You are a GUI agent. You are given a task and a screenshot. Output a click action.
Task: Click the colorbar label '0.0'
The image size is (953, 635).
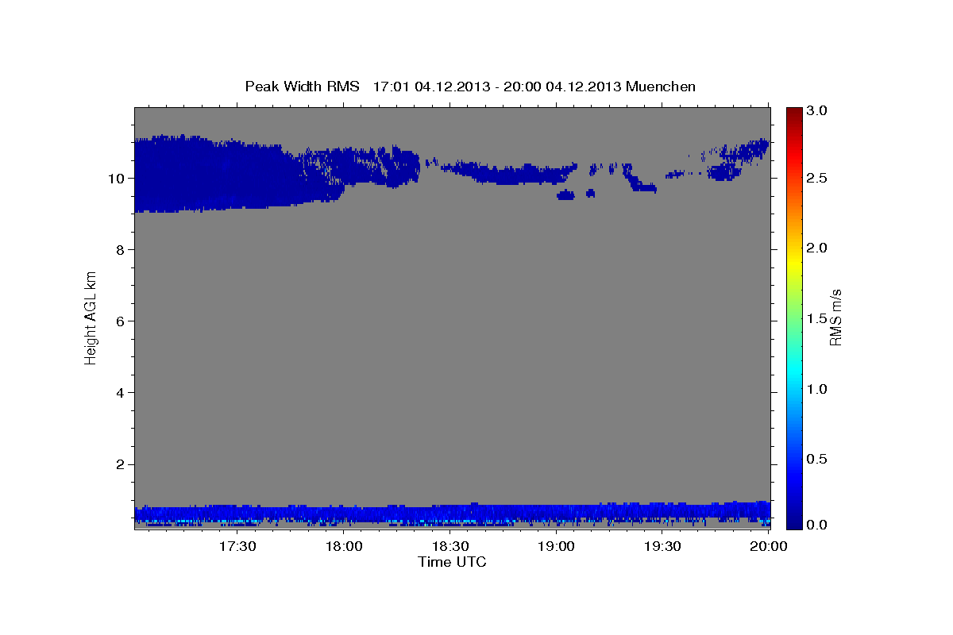click(x=818, y=525)
